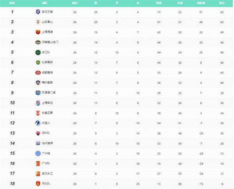Image resolution: width=234 pixels, height=189 pixels.
Task: Click the 天津津门虎 blue logo
Action: pyautogui.click(x=38, y=93)
